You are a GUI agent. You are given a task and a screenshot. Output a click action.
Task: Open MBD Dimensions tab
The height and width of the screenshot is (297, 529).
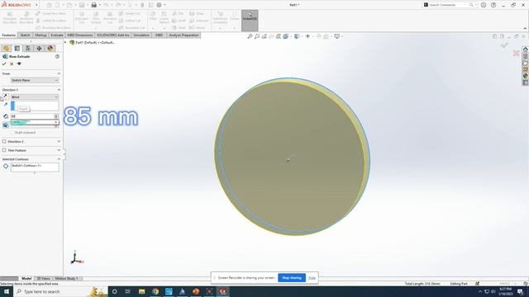click(79, 35)
